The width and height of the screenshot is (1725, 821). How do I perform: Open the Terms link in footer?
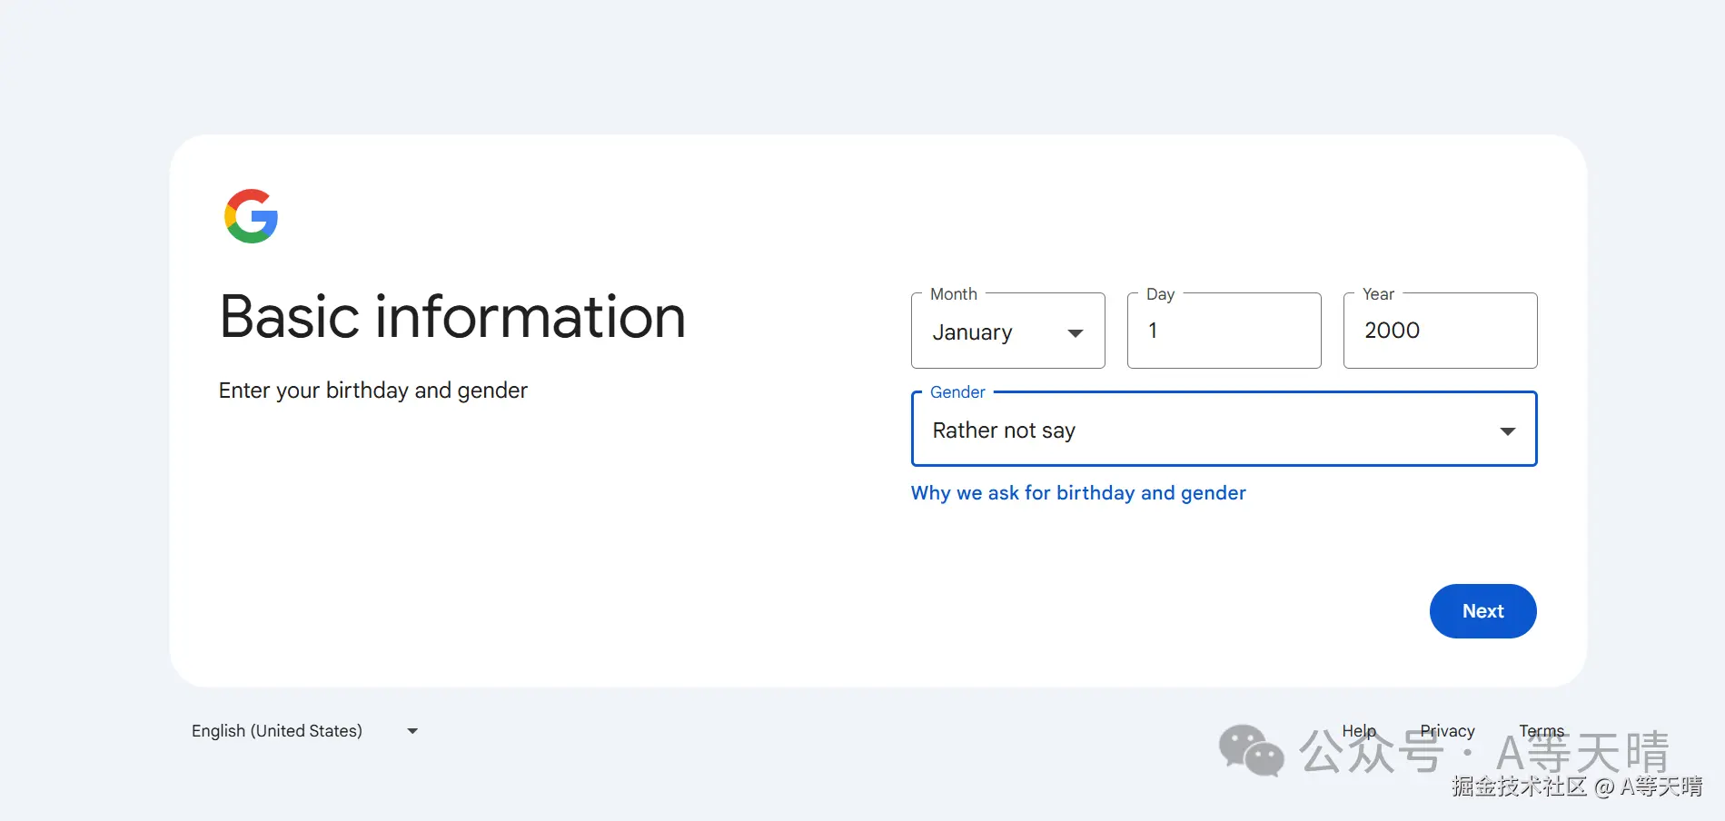(1542, 731)
